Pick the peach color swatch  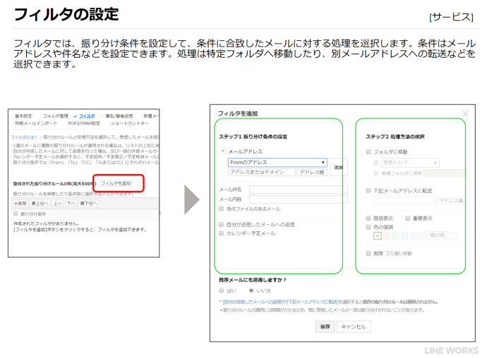pyautogui.click(x=386, y=235)
